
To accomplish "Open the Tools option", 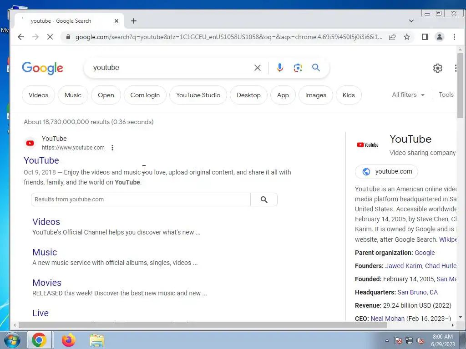I will point(446,95).
